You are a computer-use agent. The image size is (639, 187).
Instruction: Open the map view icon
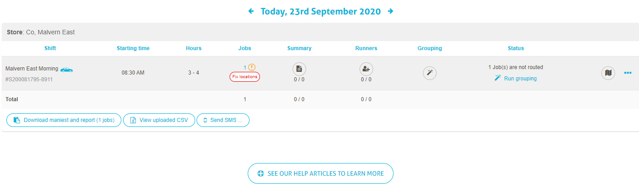(x=608, y=73)
